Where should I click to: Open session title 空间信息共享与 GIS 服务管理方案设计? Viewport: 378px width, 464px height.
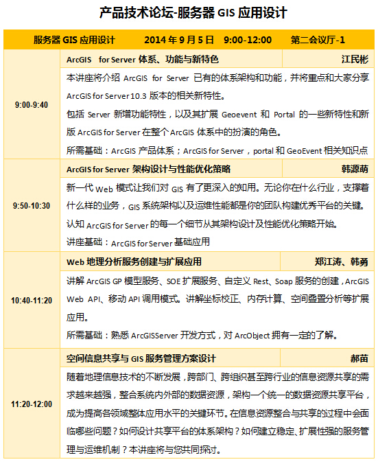[x=141, y=359]
